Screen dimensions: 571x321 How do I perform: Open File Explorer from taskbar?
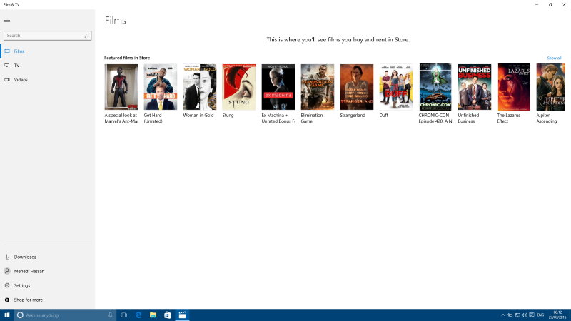pyautogui.click(x=153, y=315)
